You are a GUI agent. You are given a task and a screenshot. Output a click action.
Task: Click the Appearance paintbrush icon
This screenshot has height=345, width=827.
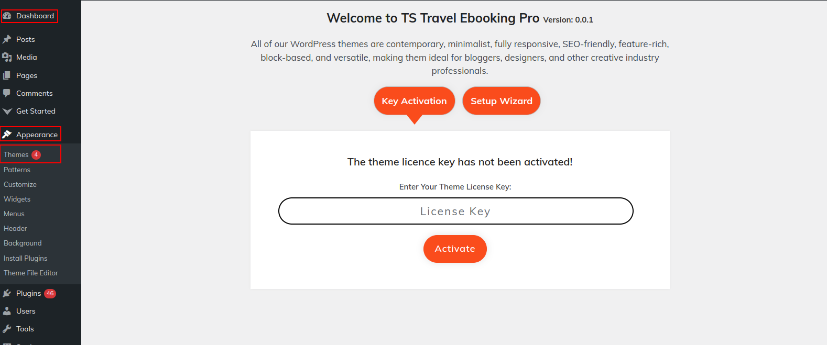pos(7,135)
